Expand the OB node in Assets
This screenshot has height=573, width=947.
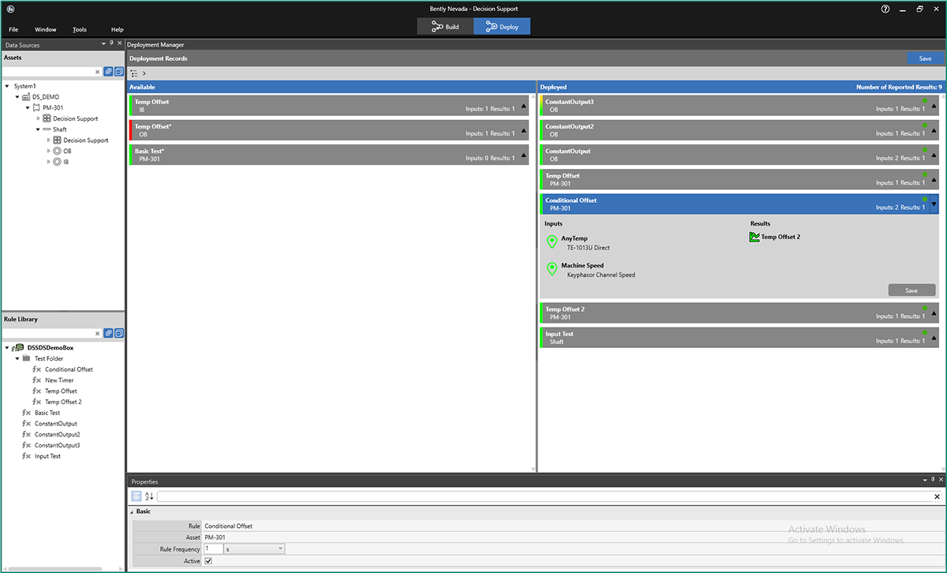(x=48, y=151)
